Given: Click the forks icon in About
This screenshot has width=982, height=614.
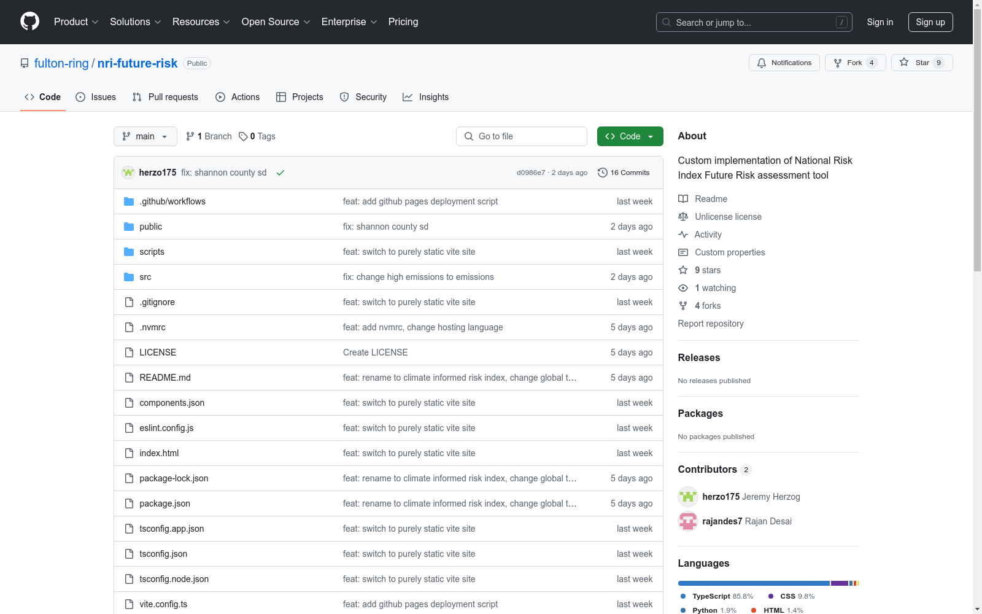Looking at the screenshot, I should (683, 306).
